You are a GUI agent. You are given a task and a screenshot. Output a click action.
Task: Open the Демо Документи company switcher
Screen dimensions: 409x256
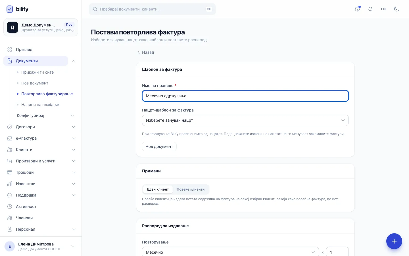pyautogui.click(x=41, y=27)
